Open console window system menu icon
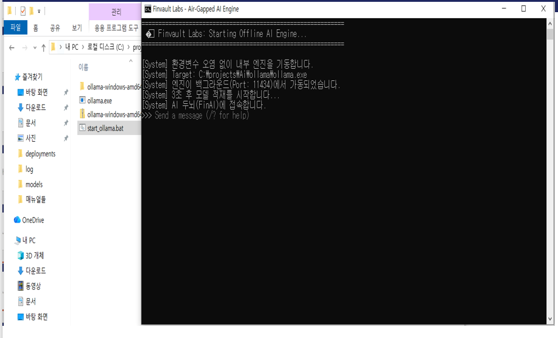Screen dimensions: 558x338 click(x=148, y=9)
